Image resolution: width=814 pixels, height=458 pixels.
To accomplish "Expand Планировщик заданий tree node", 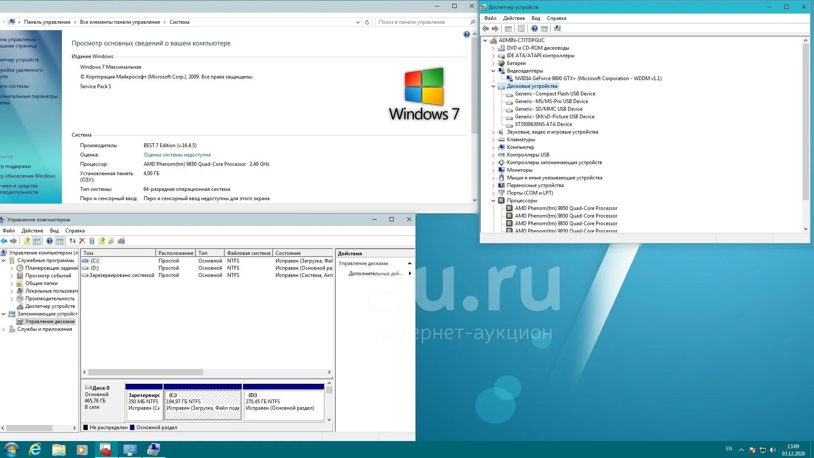I will 12,268.
